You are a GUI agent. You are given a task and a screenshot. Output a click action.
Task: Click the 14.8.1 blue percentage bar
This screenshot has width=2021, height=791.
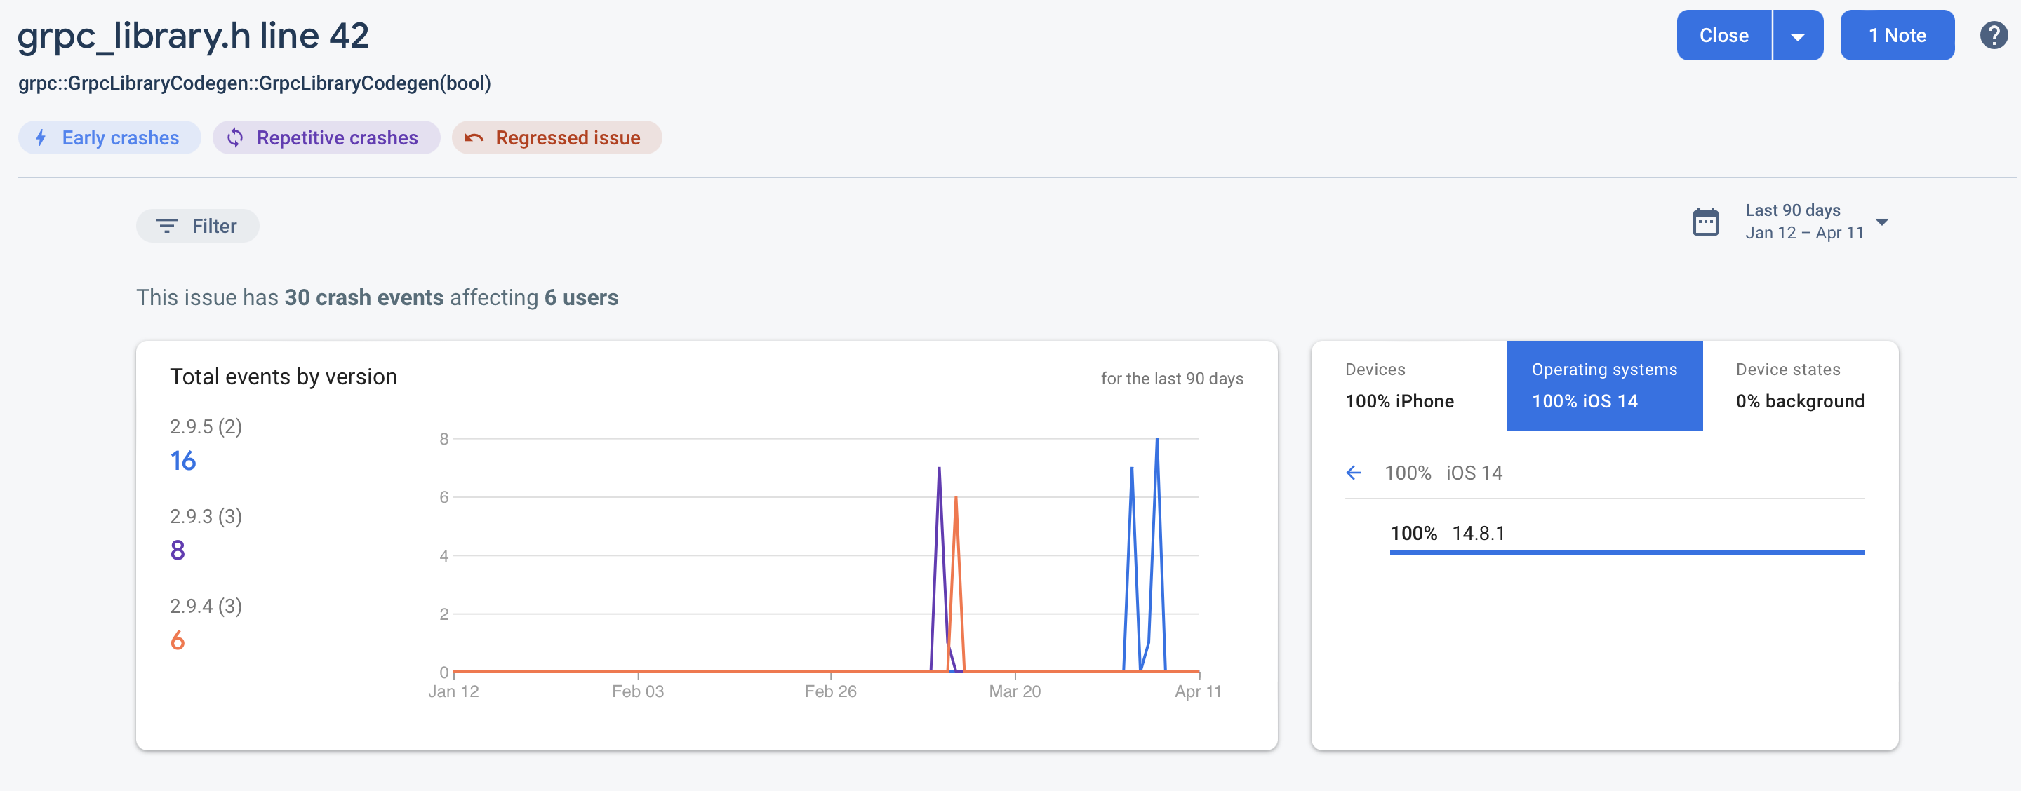pyautogui.click(x=1627, y=552)
